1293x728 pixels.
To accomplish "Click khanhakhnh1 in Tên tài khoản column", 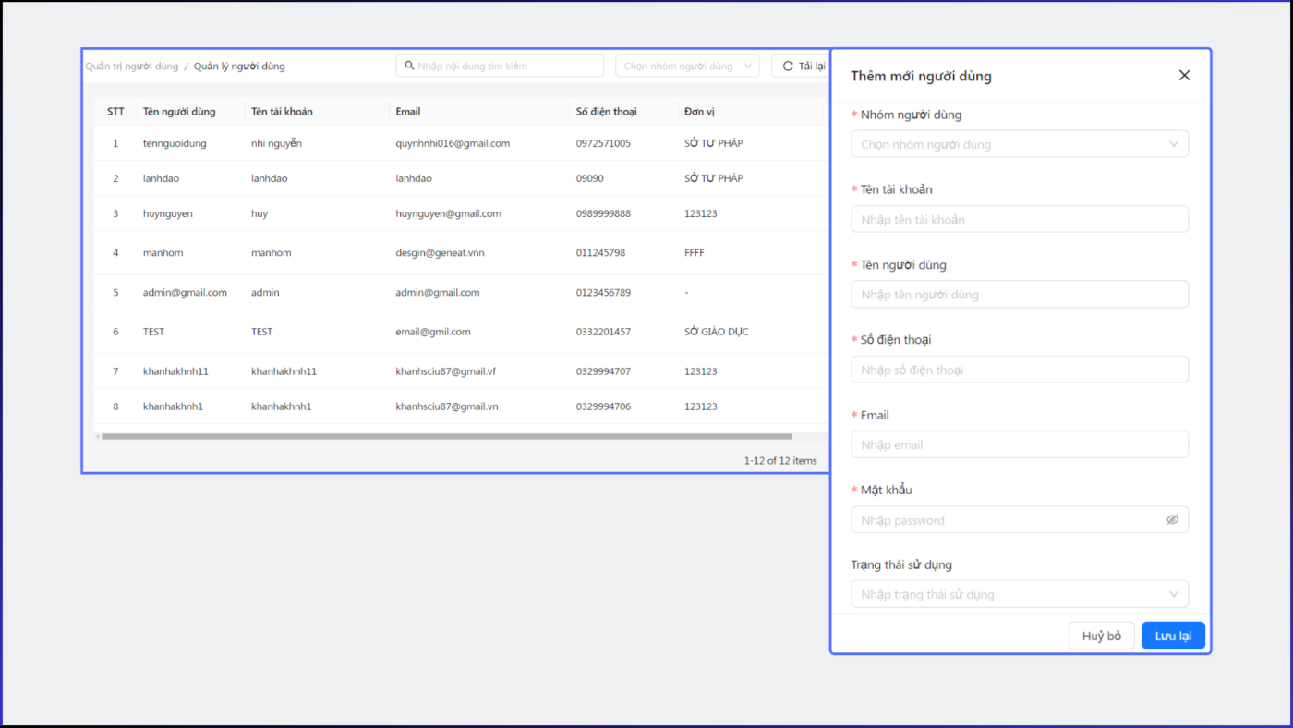I will [281, 406].
